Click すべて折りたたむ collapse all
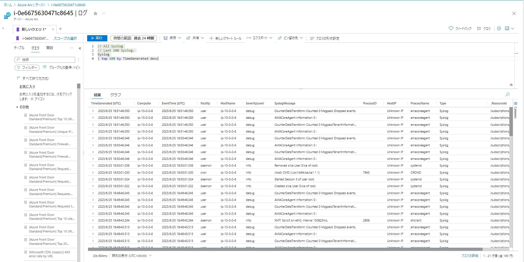524x262 pixels. click(x=33, y=78)
